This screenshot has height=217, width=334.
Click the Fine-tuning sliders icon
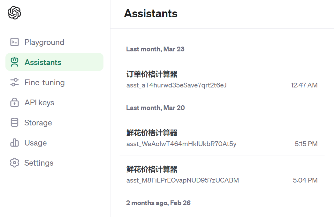pyautogui.click(x=14, y=82)
